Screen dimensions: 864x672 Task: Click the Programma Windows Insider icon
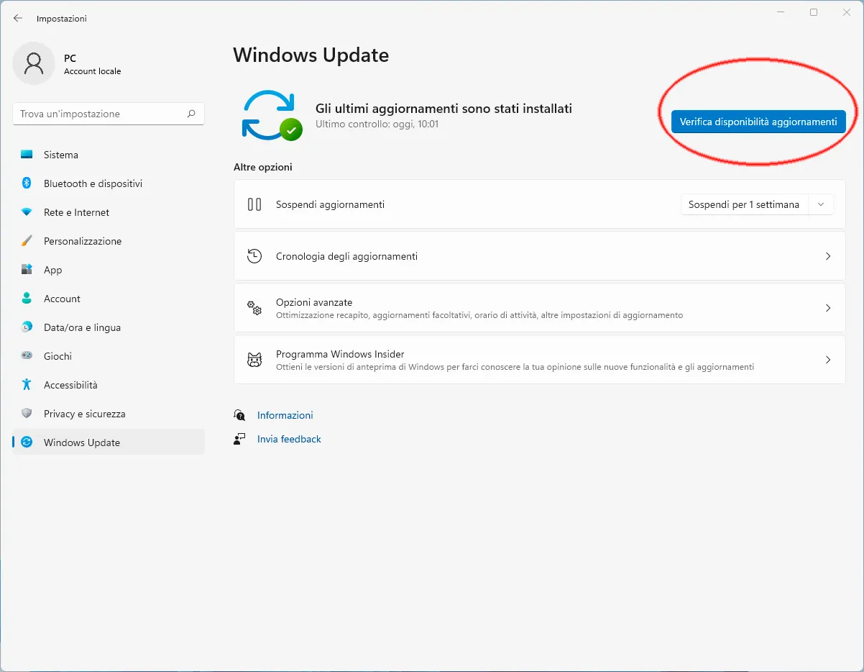pos(254,359)
